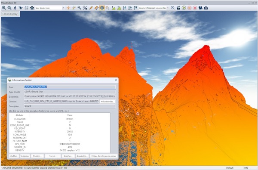
Task: Capture screenshot with the camera icon
Action: coord(206,8)
